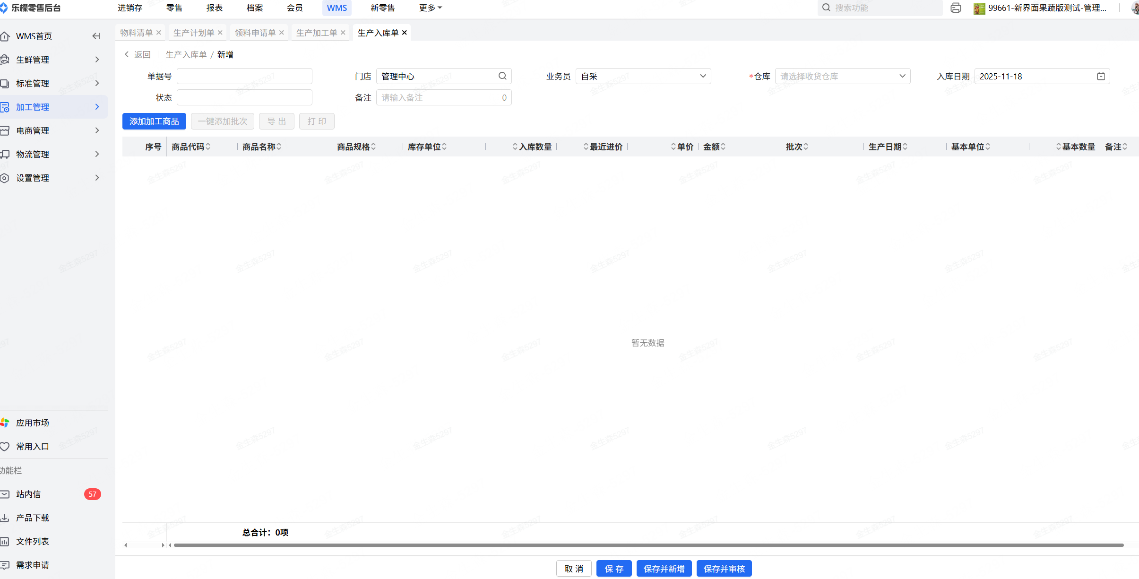This screenshot has height=579, width=1139.
Task: Open the 报表 top menu
Action: tap(214, 8)
